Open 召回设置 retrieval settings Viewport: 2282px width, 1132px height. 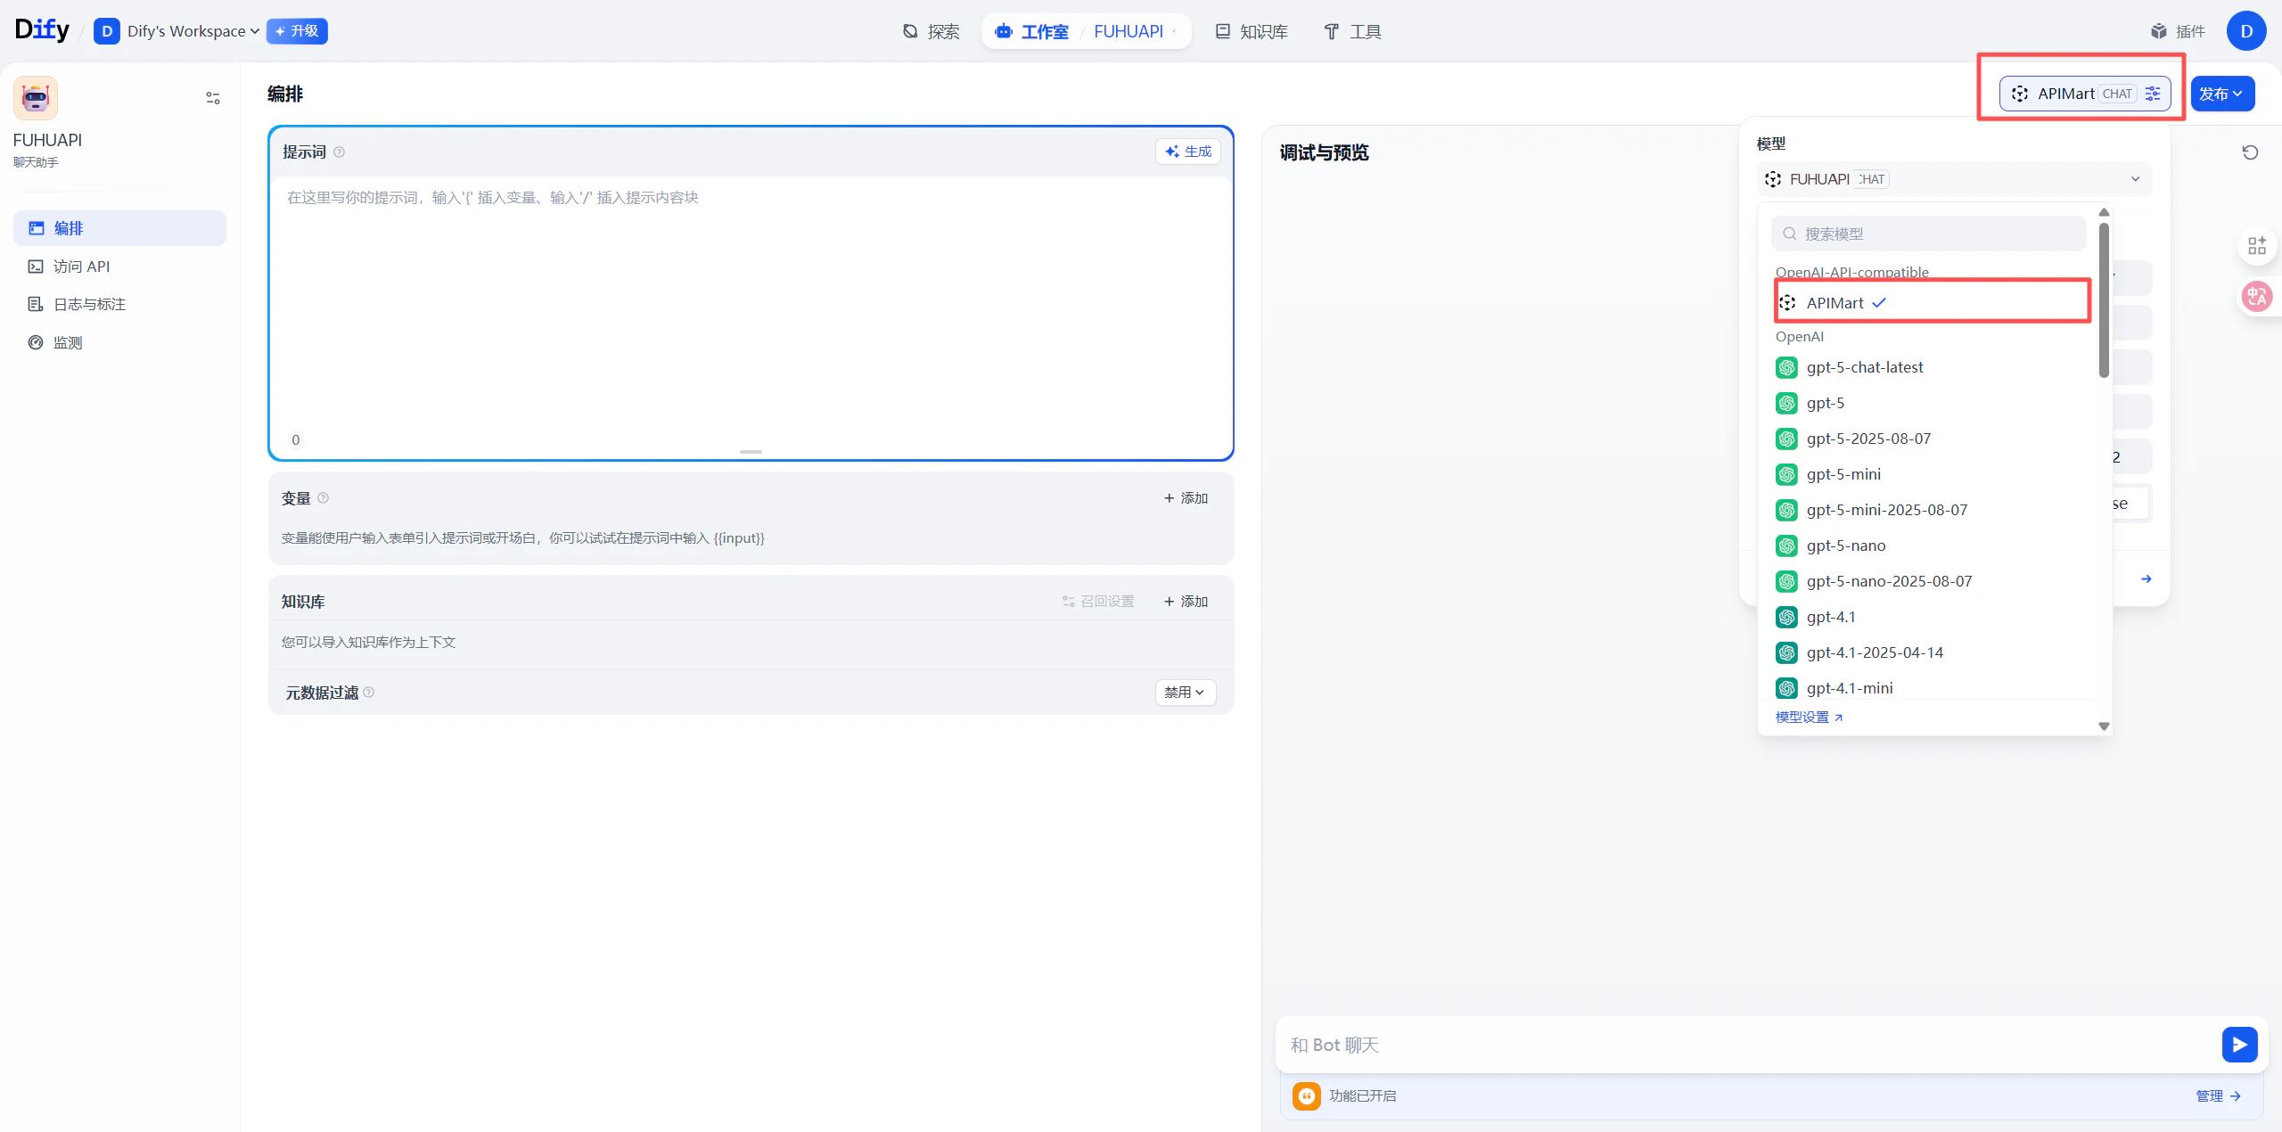point(1098,602)
